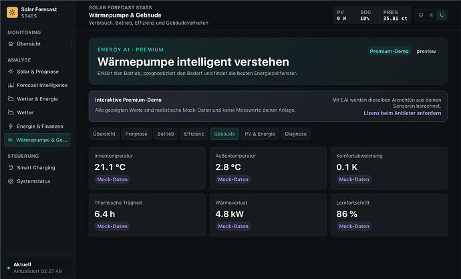The height and width of the screenshot is (279, 461).
Task: Click the Wärmeverlust 4.8 kW value
Action: (x=230, y=214)
